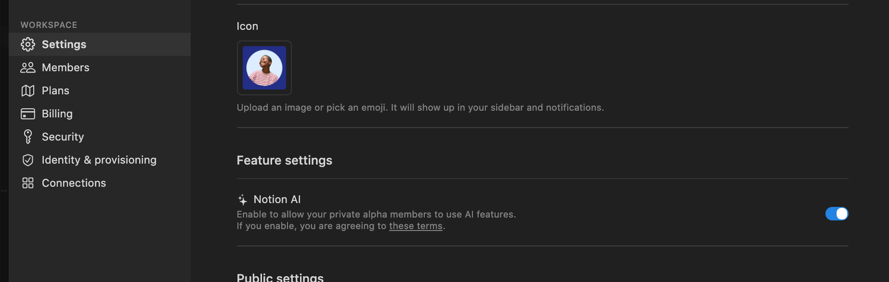Open the Plans text label

coord(56,91)
